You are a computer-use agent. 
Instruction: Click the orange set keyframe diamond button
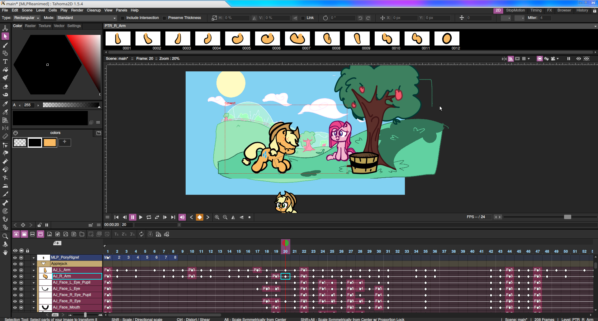pyautogui.click(x=200, y=217)
